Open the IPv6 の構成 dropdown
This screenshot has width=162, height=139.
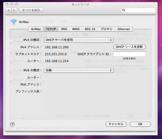pos(78,70)
